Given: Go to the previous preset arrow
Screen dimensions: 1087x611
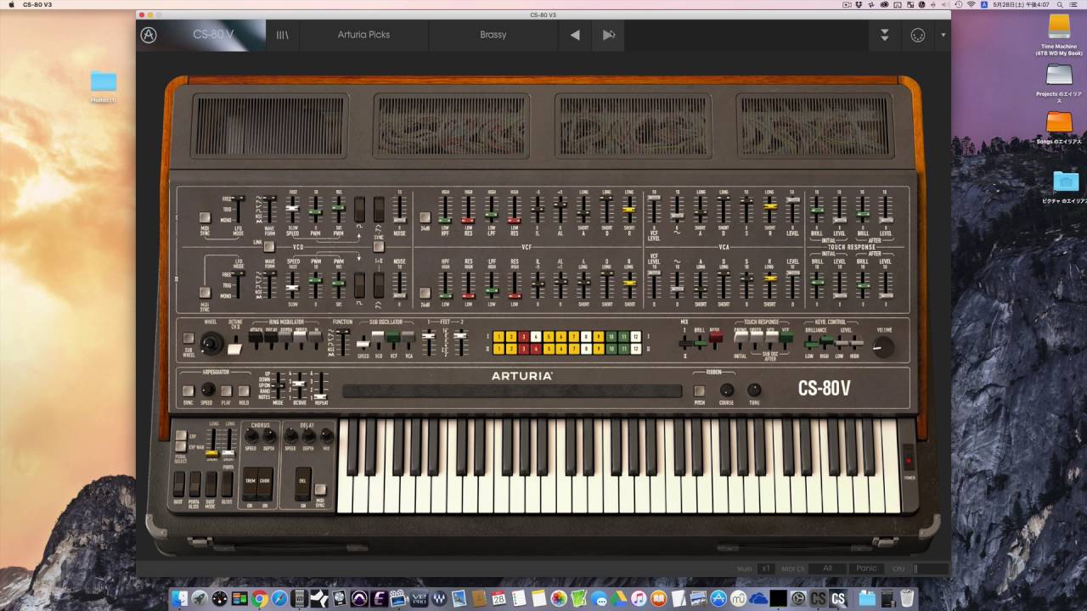Looking at the screenshot, I should [x=575, y=35].
